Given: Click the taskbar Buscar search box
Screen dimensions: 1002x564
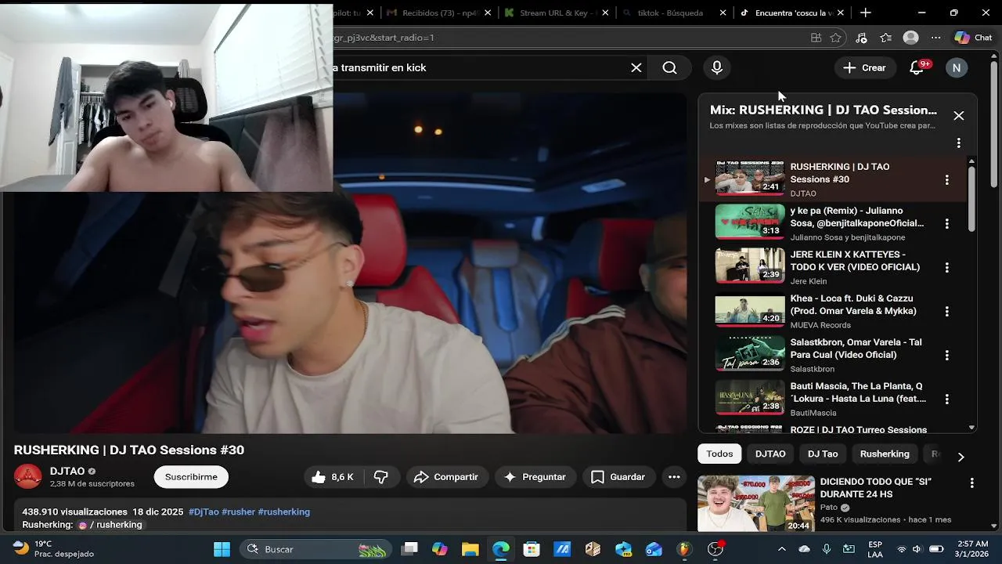Looking at the screenshot, I should pos(316,549).
